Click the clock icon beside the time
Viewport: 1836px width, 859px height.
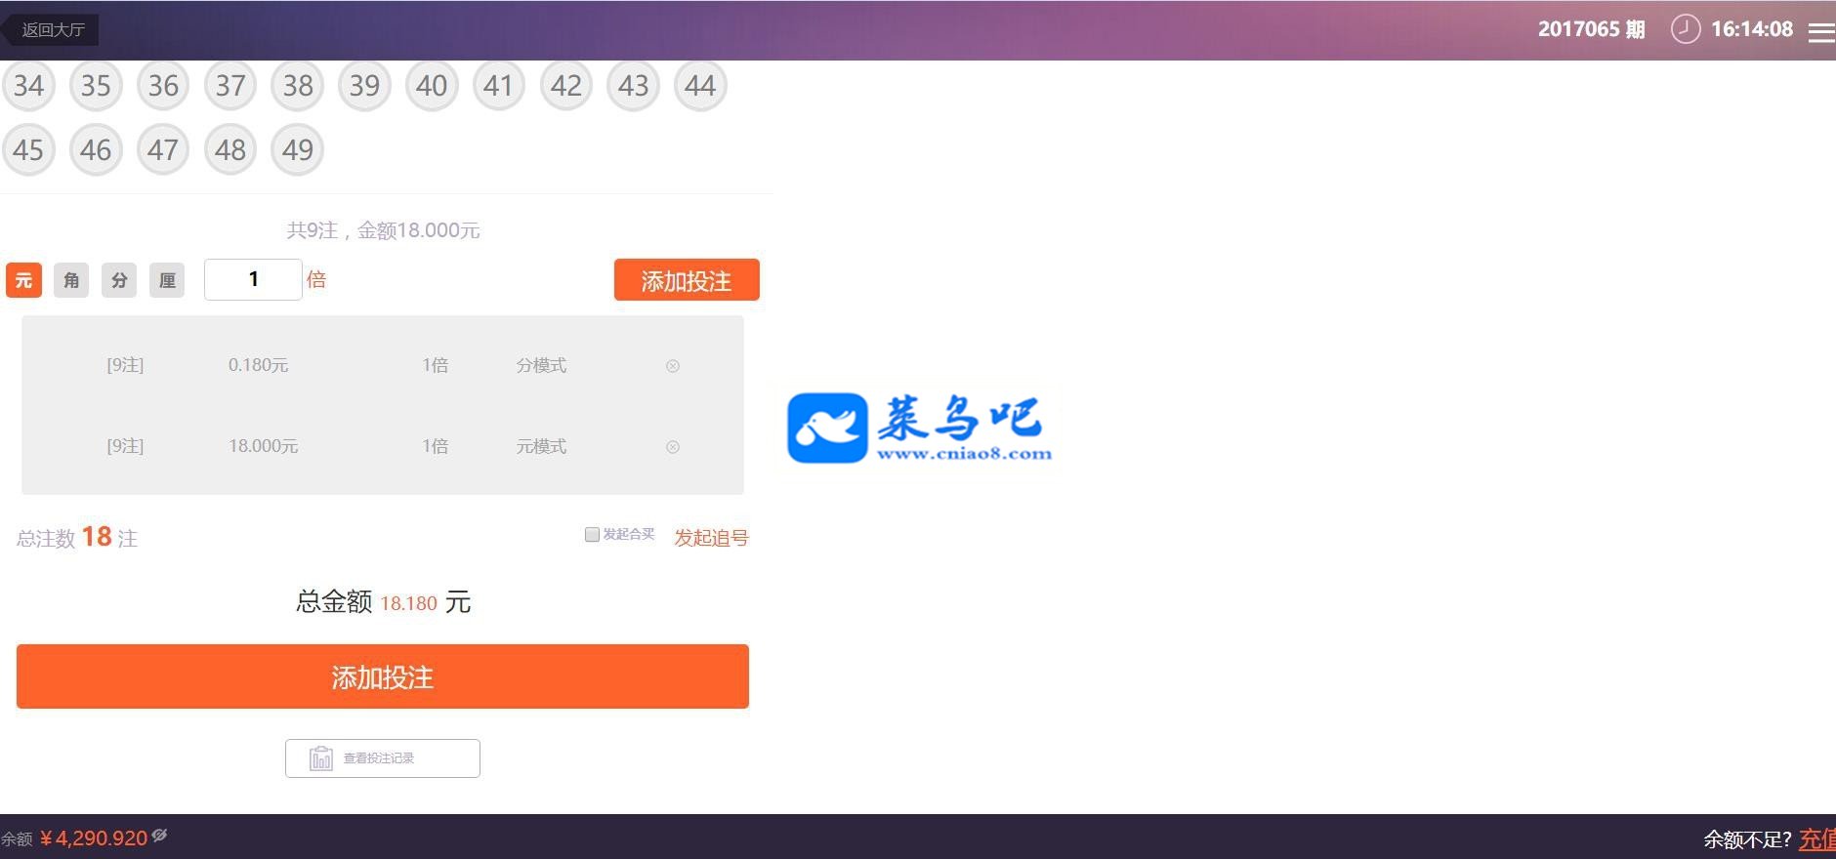pos(1686,29)
